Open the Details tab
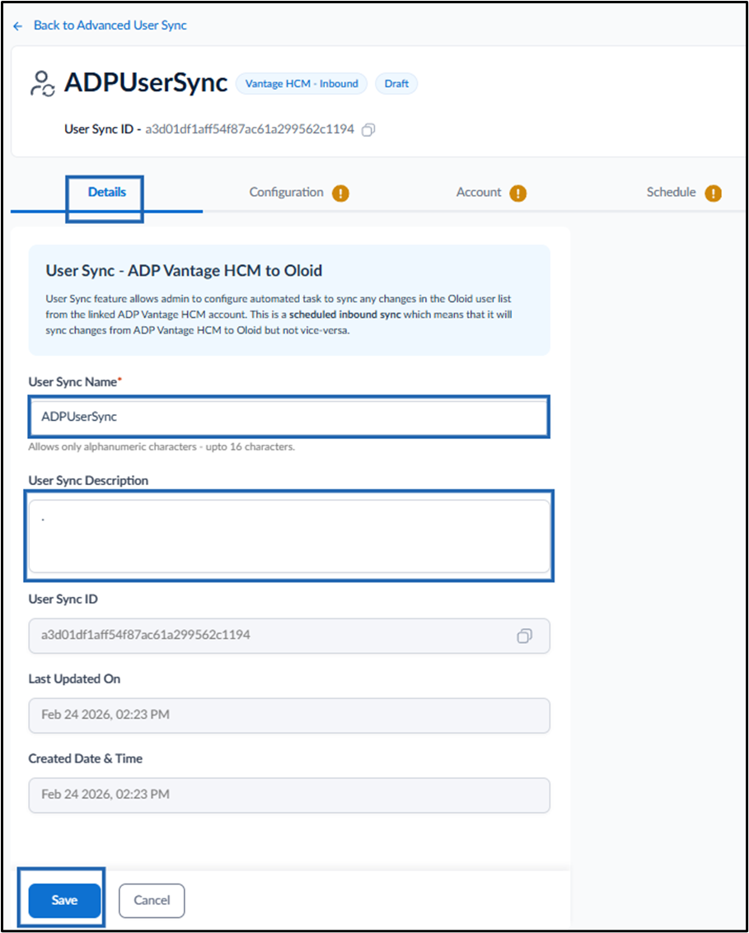This screenshot has width=749, height=933. point(106,192)
